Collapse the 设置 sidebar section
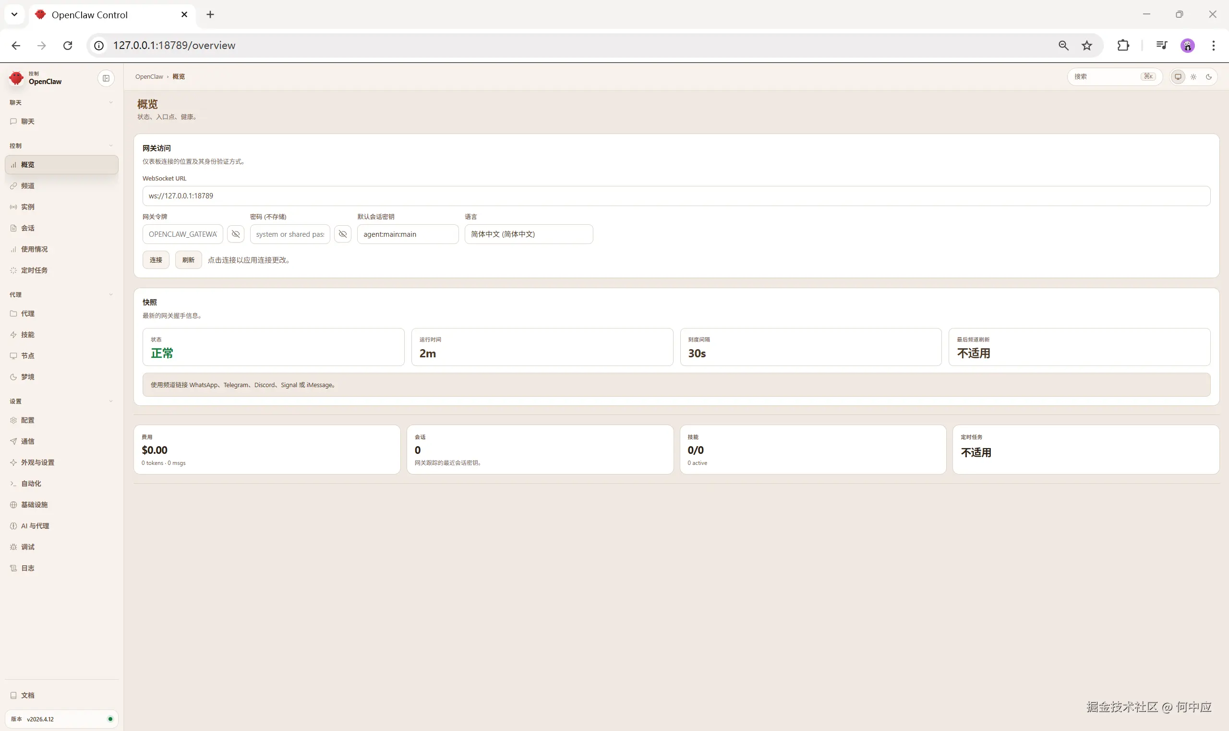This screenshot has height=731, width=1229. (111, 401)
